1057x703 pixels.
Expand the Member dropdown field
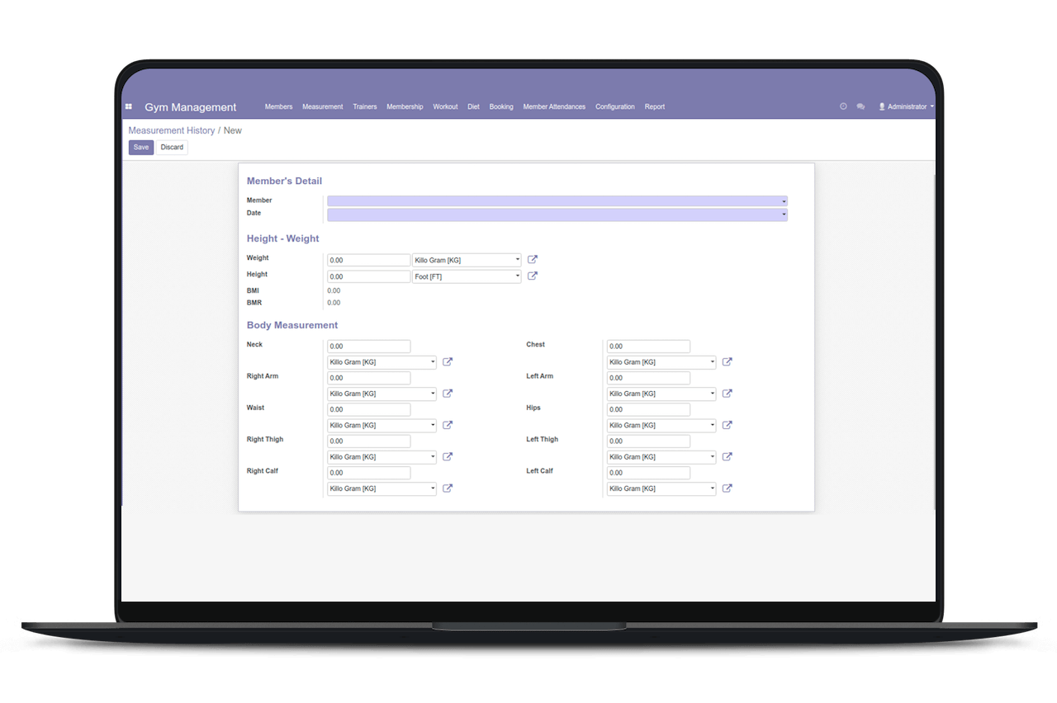tap(557, 201)
